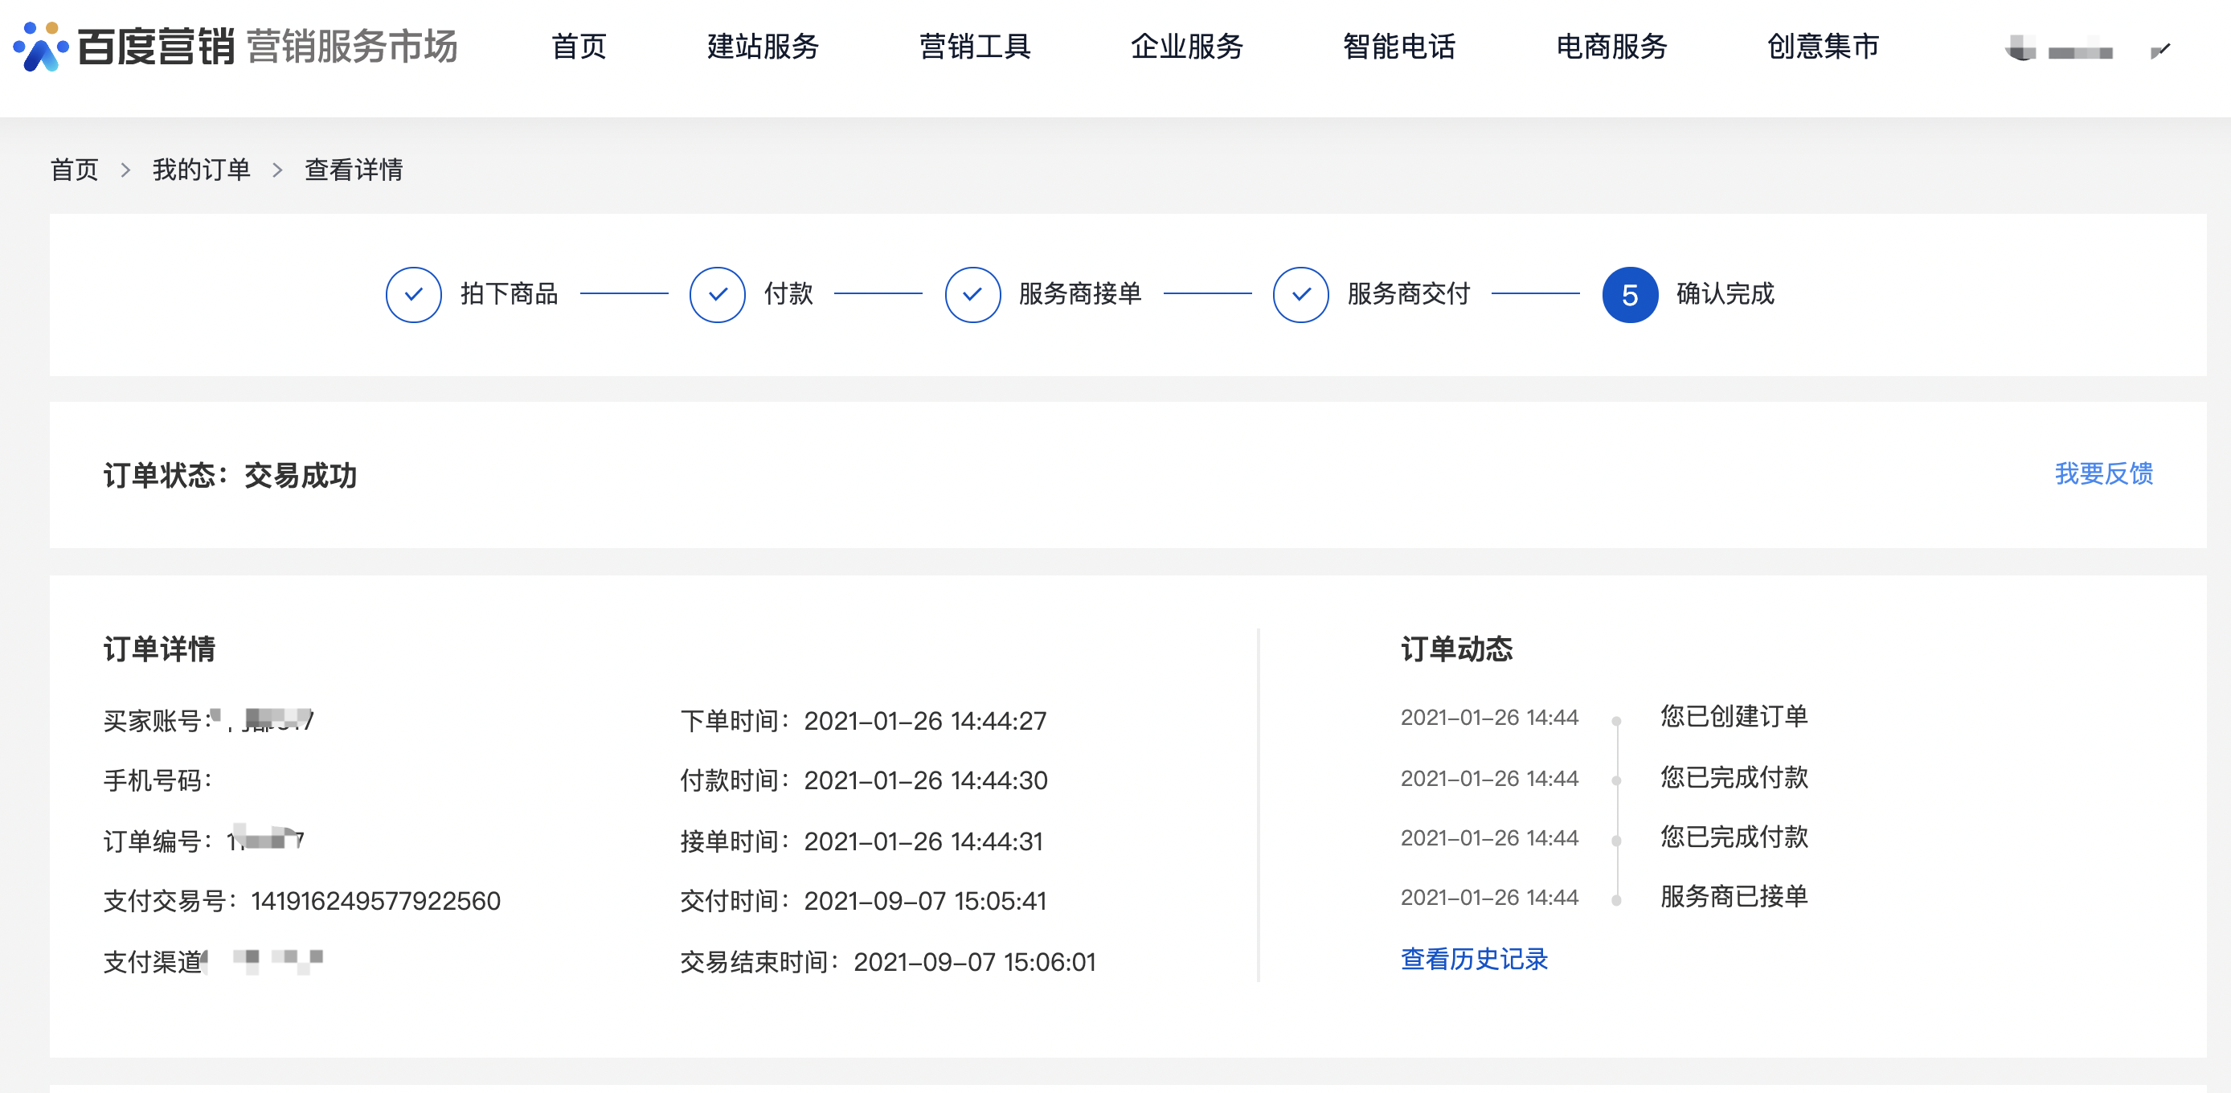Select 智能电话 navigation item

1398,47
